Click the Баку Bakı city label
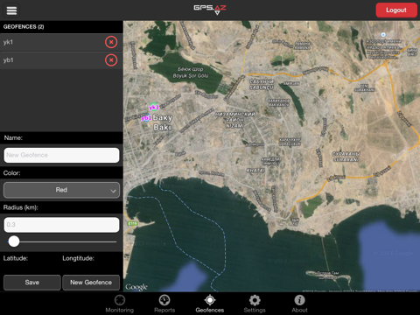 [163, 122]
